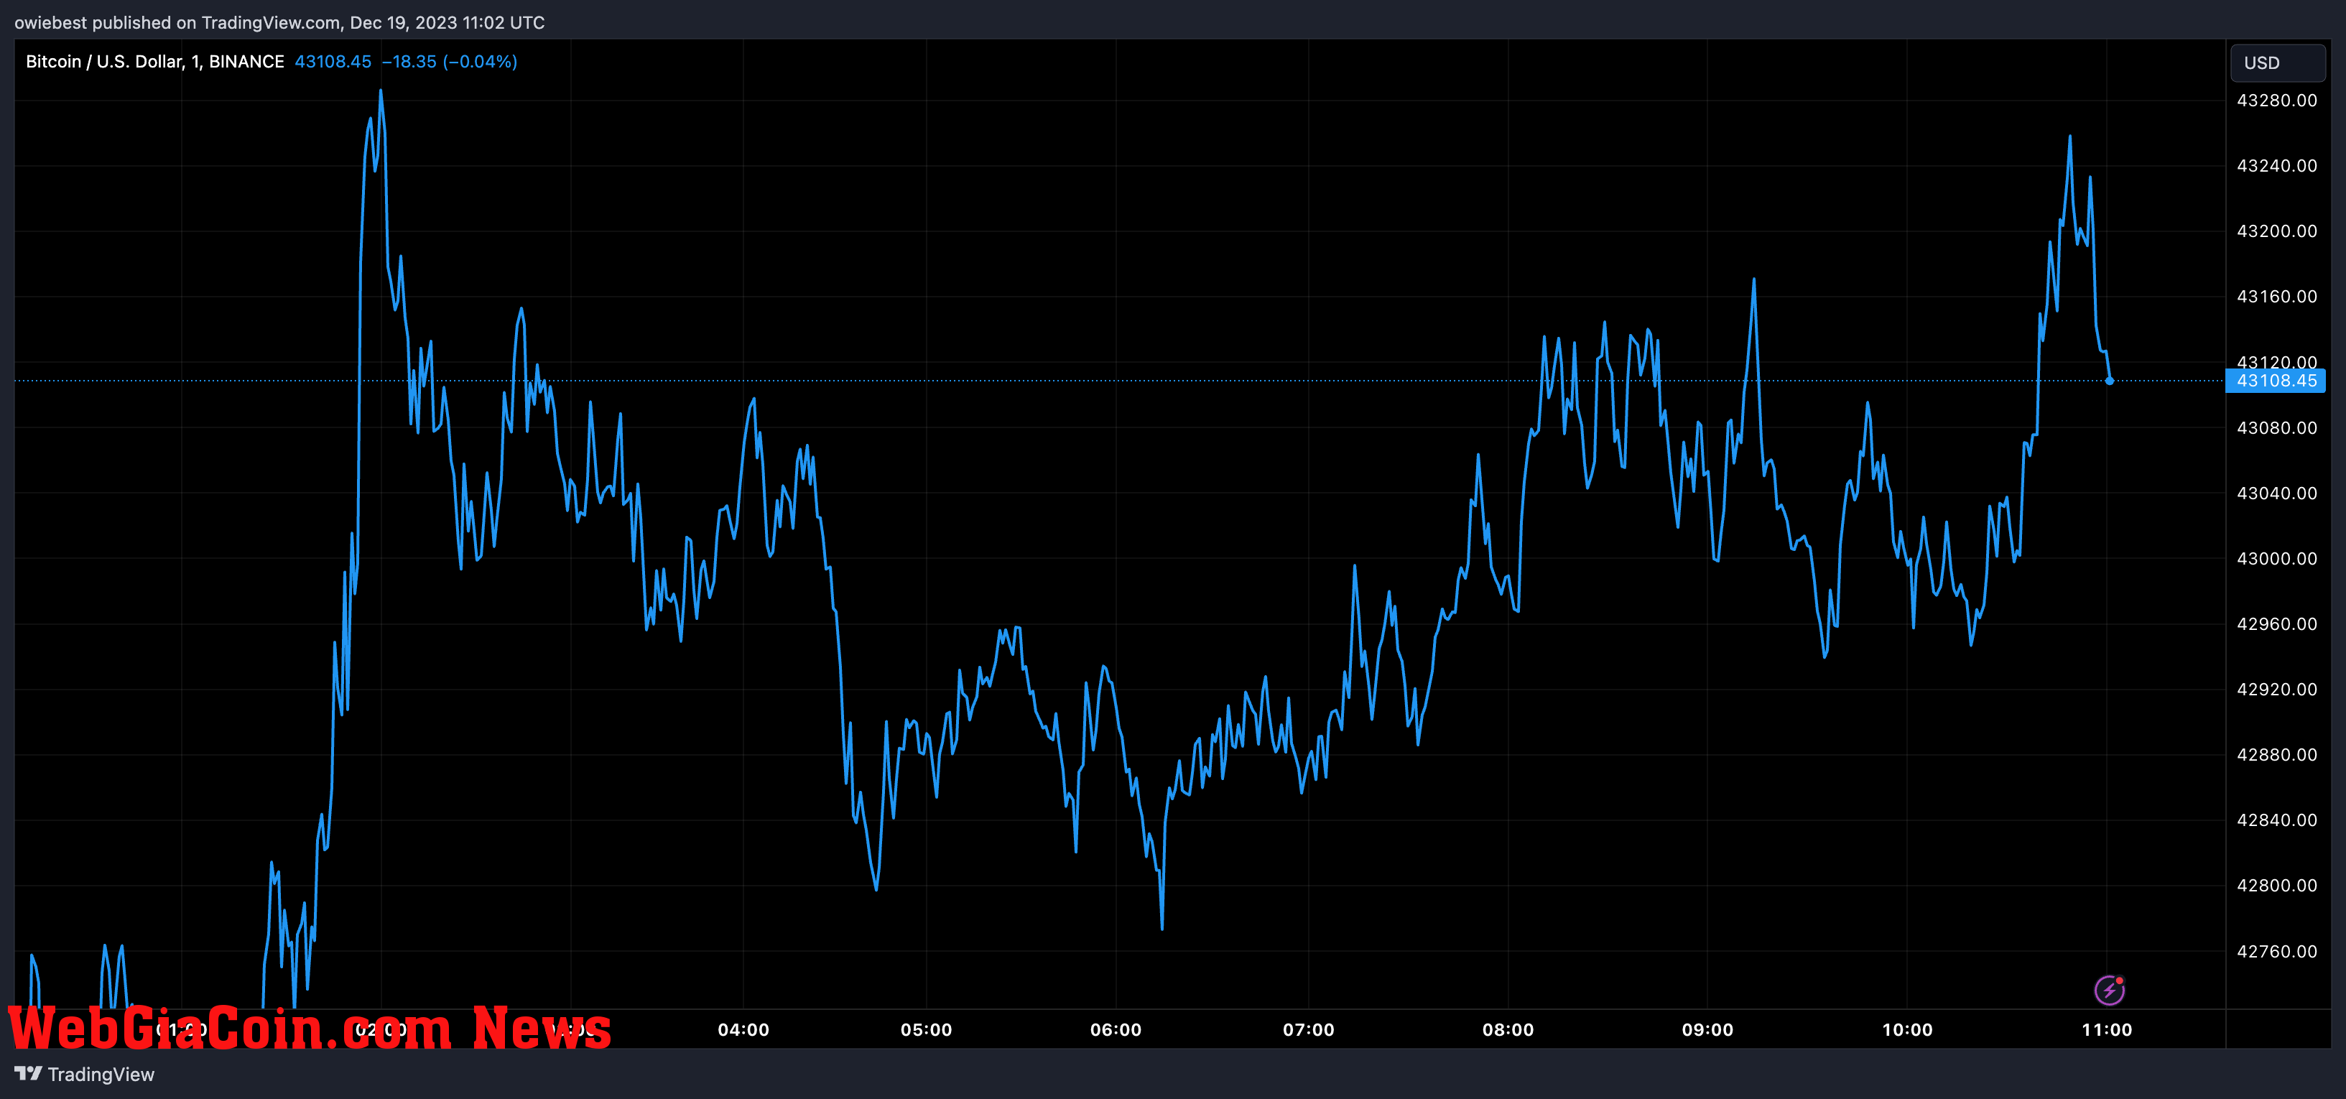Viewport: 2346px width, 1099px height.
Task: Open the USD currency selector
Action: (x=2278, y=62)
